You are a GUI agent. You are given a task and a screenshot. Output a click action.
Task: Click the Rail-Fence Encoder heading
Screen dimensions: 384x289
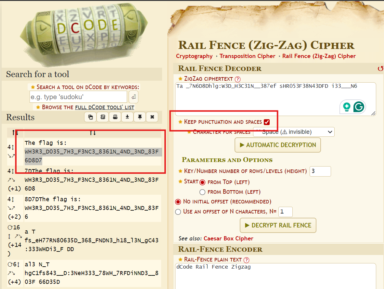220,249
